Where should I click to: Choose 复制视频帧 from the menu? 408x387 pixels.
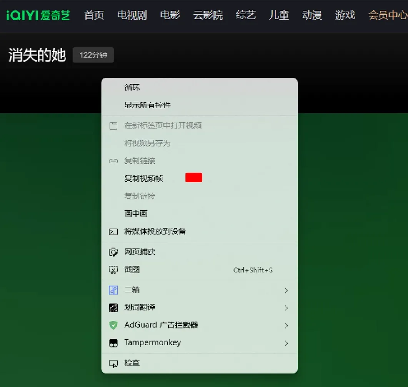[199, 178]
